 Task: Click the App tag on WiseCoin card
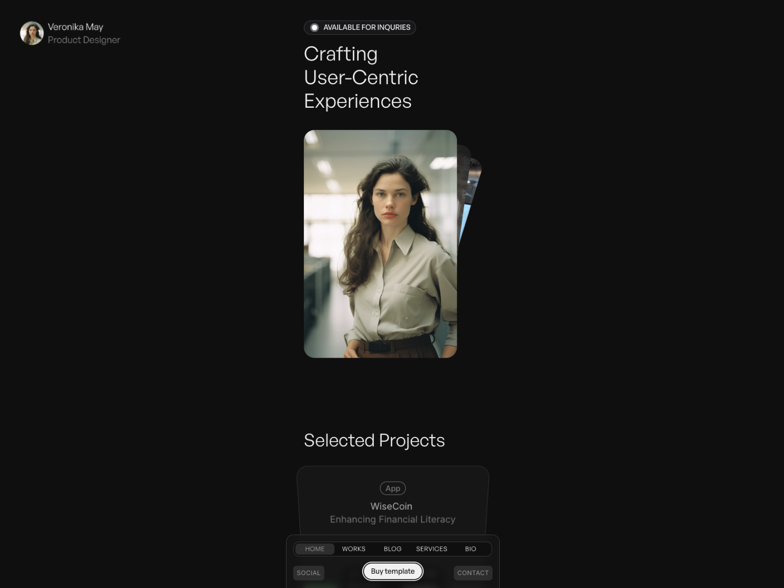click(392, 488)
